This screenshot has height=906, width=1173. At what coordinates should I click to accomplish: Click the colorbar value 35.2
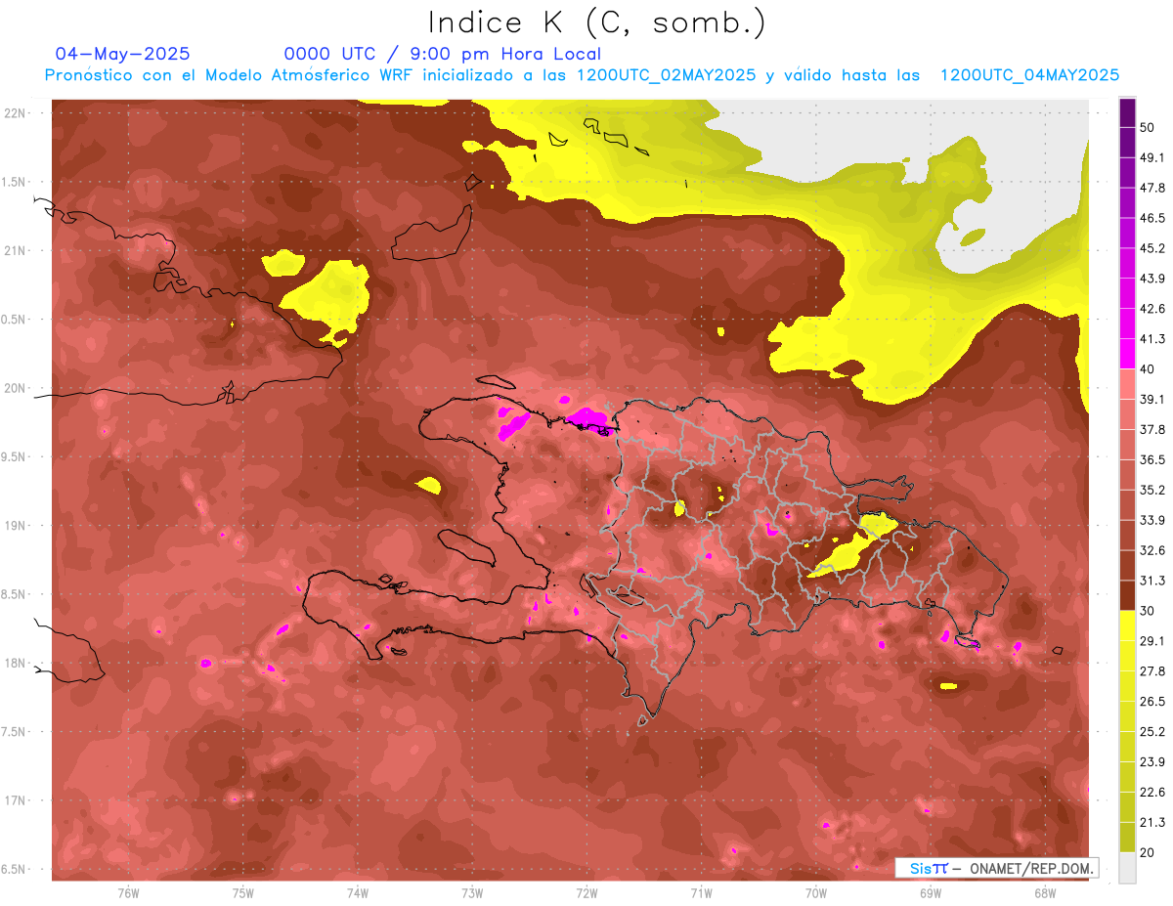[x=1152, y=490]
